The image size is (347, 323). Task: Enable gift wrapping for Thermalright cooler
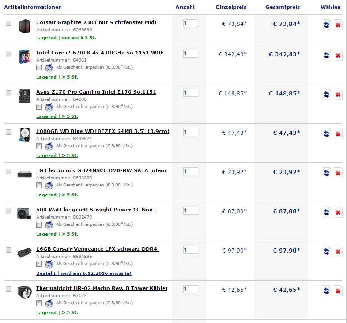coord(39,303)
